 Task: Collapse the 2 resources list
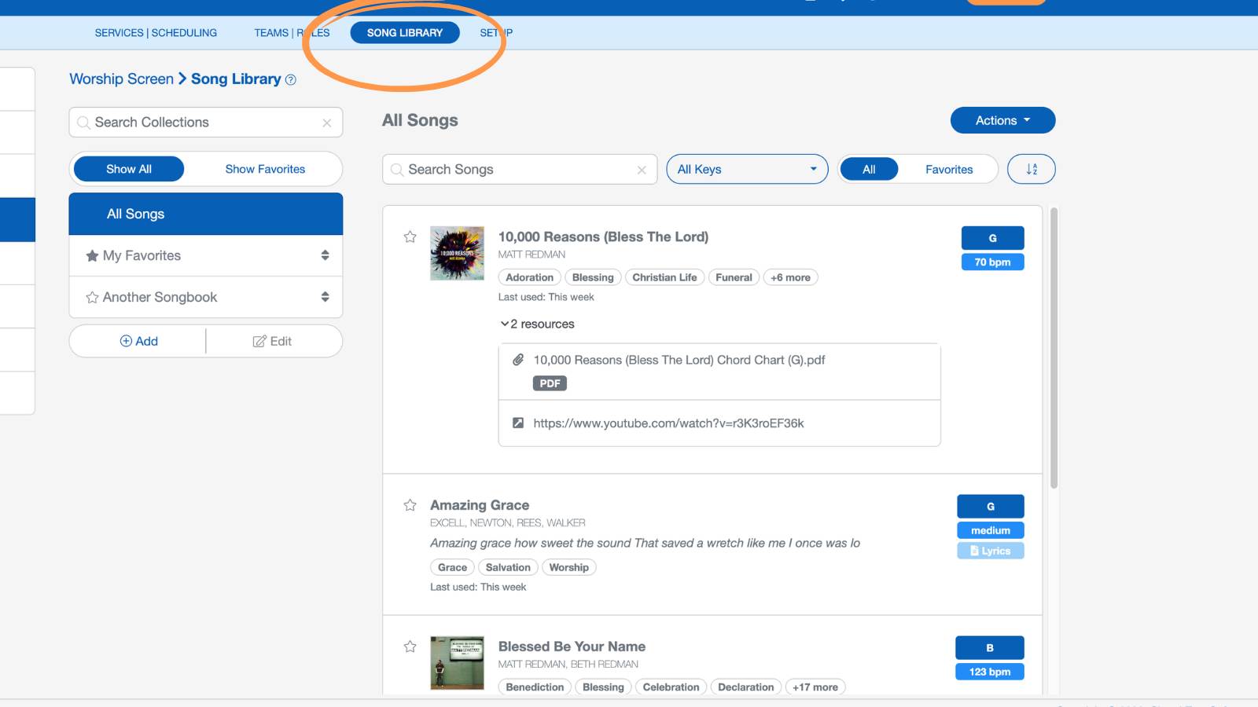coord(537,324)
